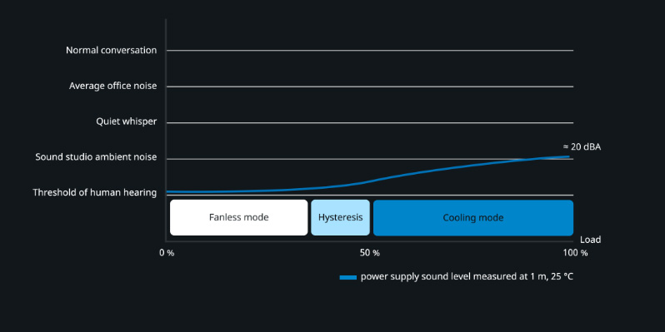The height and width of the screenshot is (332, 665).
Task: Click the Normal conversation label
Action: tap(111, 51)
